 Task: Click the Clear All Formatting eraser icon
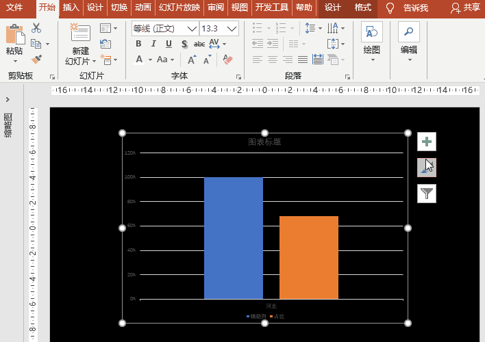point(227,60)
